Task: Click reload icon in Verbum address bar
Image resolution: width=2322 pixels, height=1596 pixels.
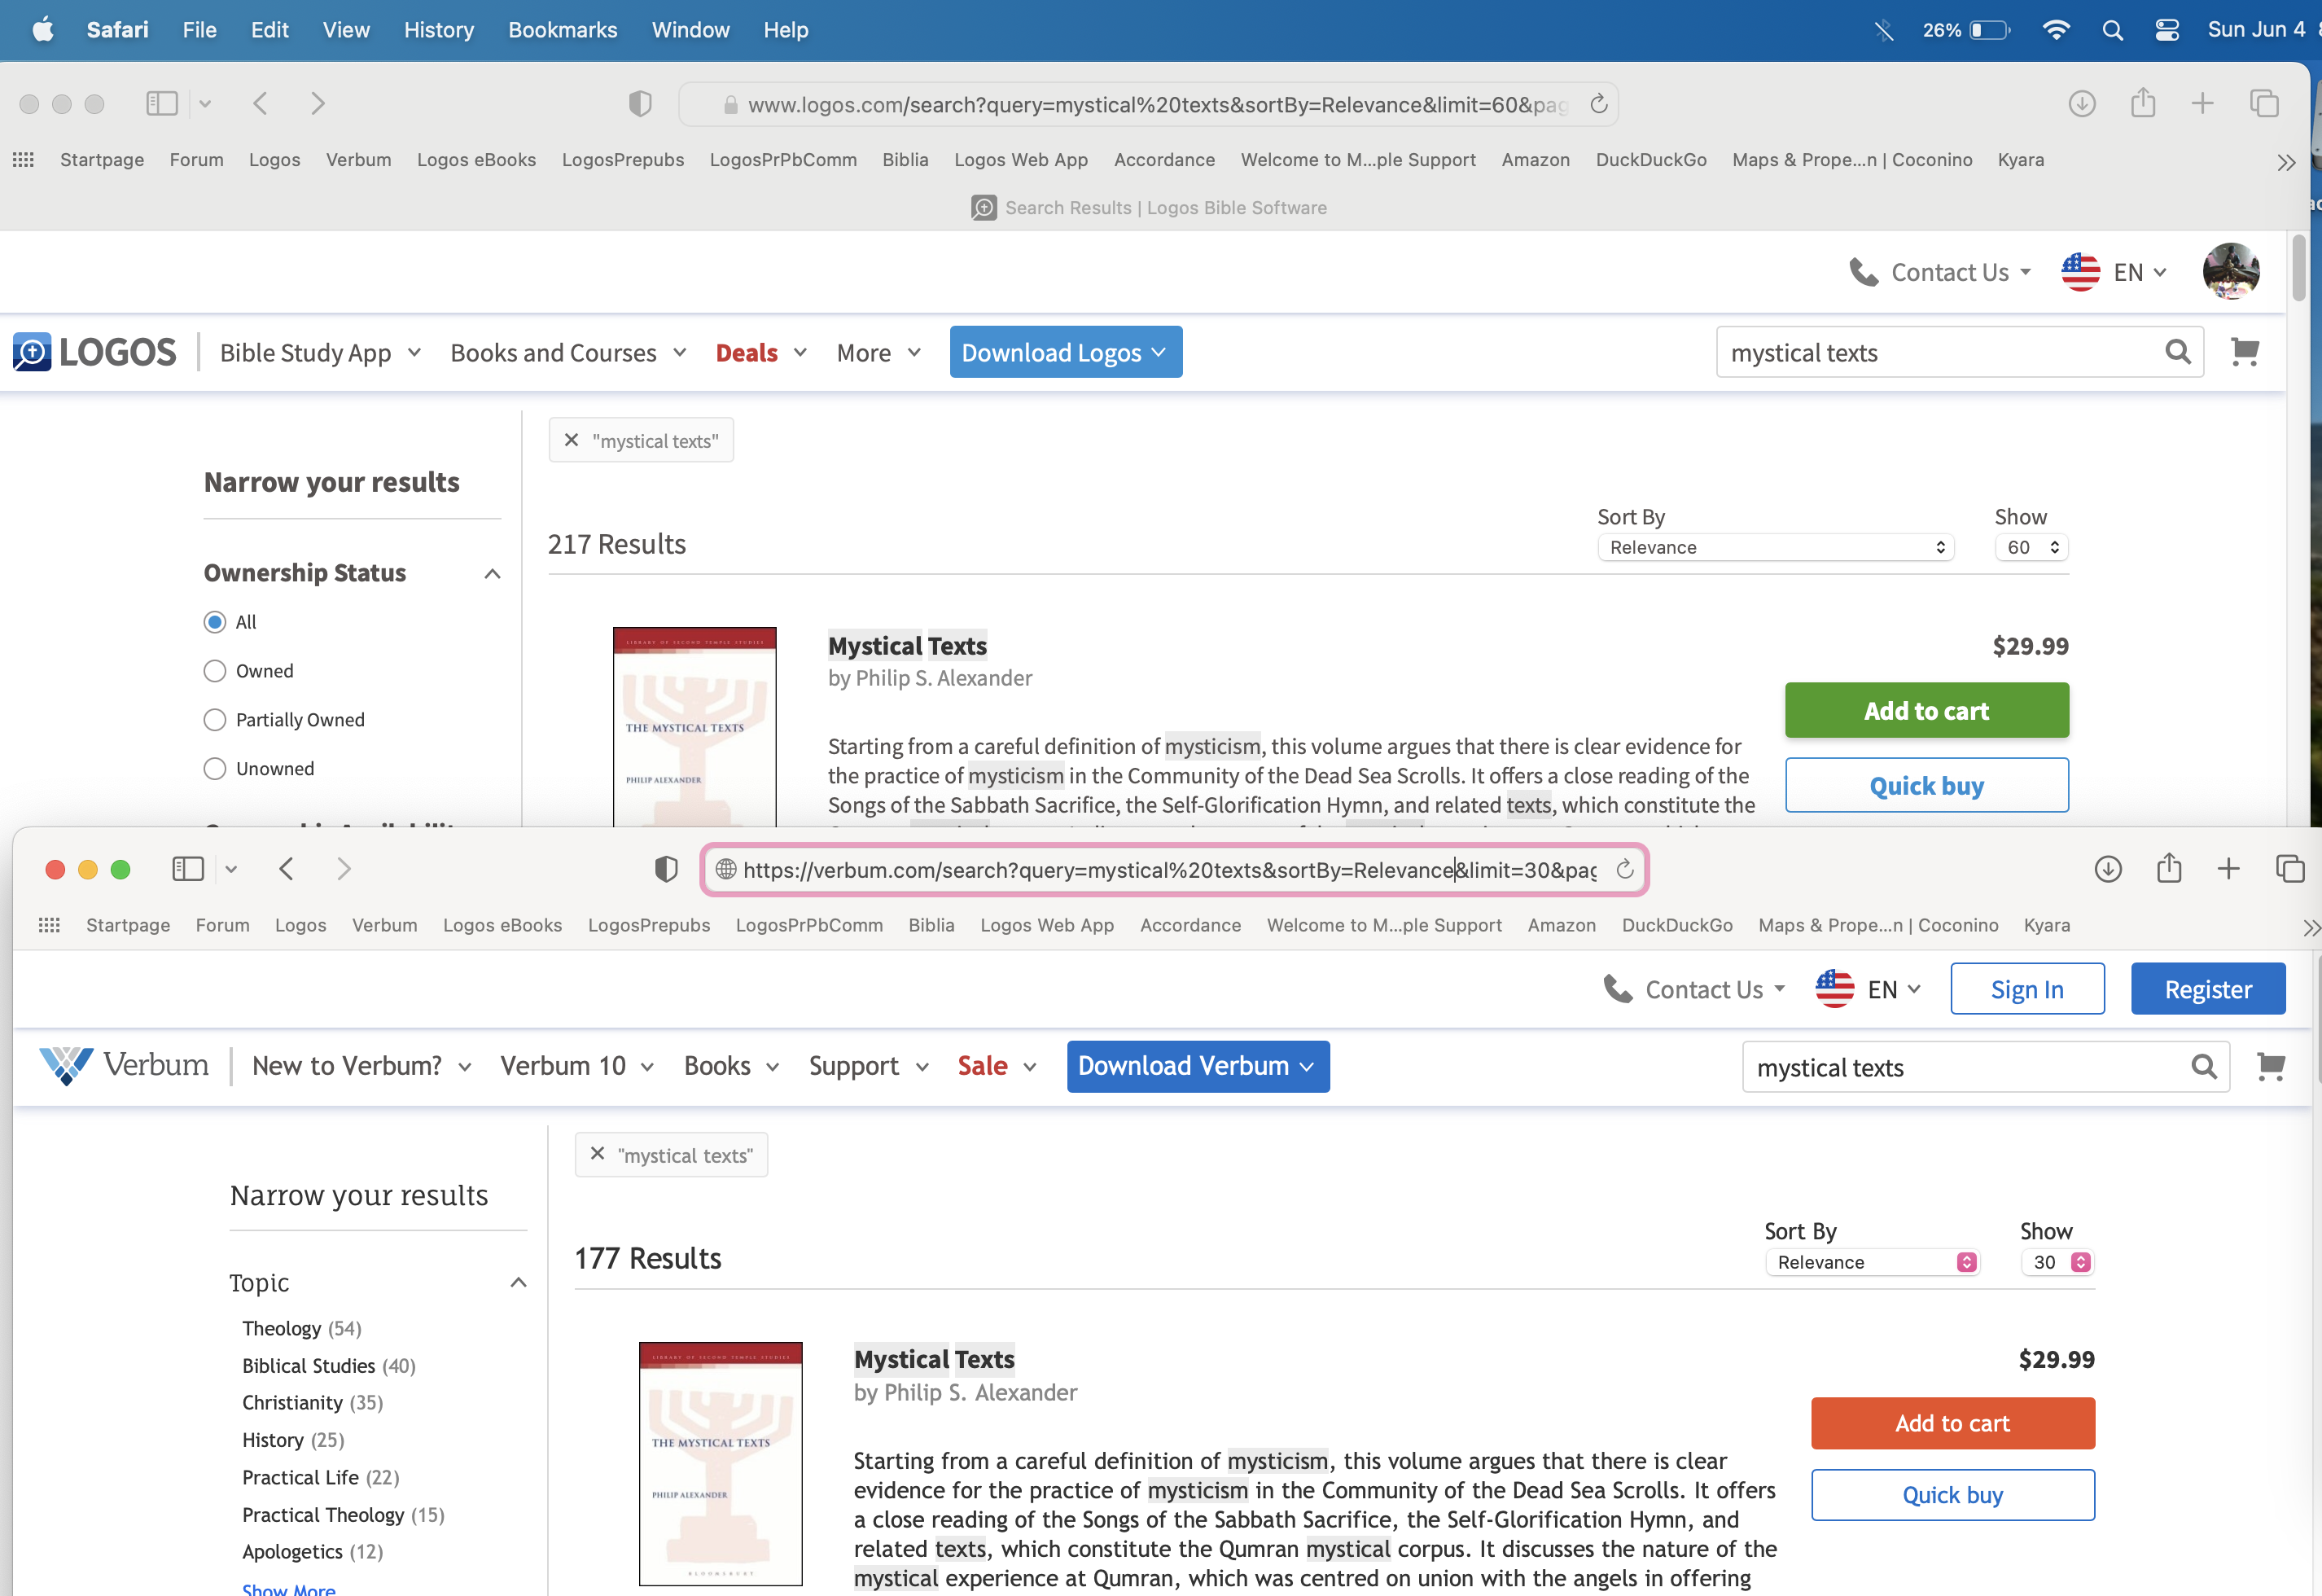Action: point(1624,869)
